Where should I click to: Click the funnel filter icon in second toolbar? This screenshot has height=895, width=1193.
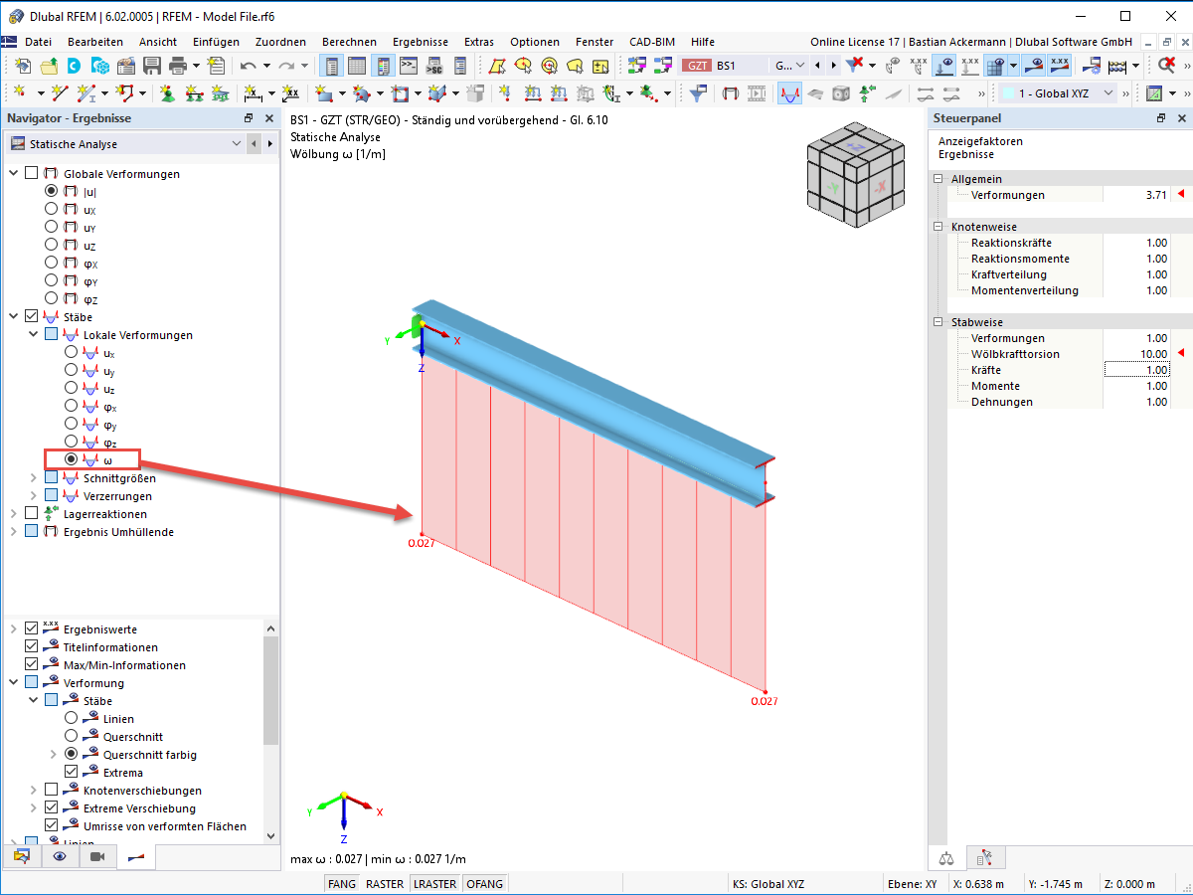699,93
